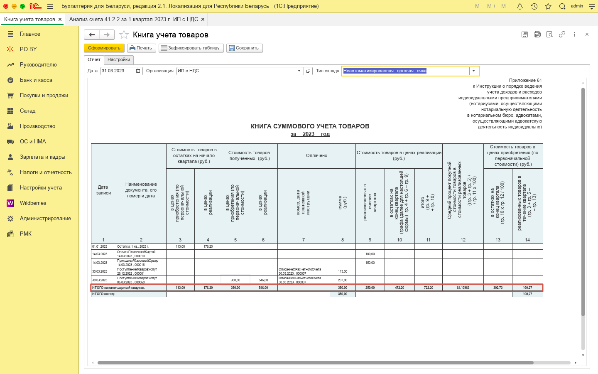Mark Книга учета товаров as favorite
The height and width of the screenshot is (374, 598).
(124, 35)
